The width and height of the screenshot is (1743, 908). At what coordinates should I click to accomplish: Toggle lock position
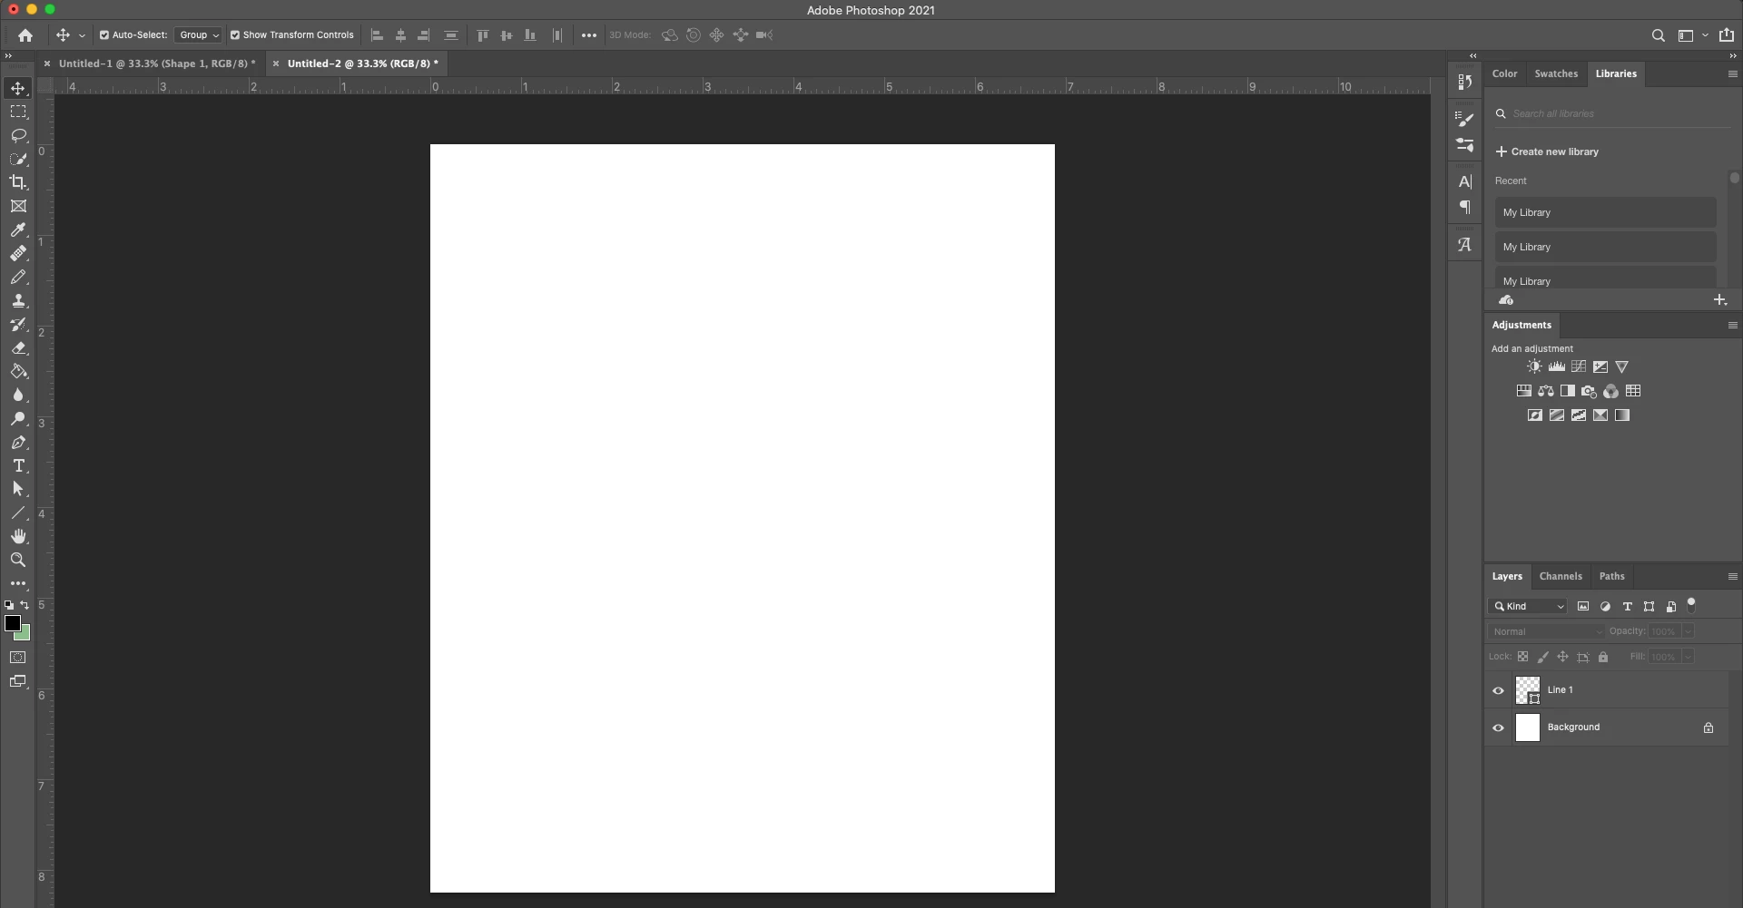pyautogui.click(x=1562, y=657)
